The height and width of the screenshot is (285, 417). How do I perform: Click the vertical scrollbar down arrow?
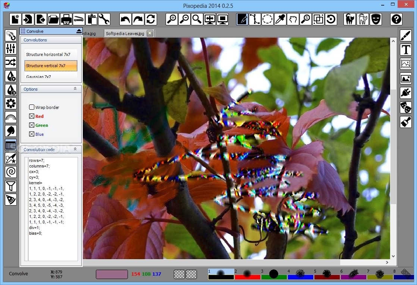pyautogui.click(x=393, y=256)
